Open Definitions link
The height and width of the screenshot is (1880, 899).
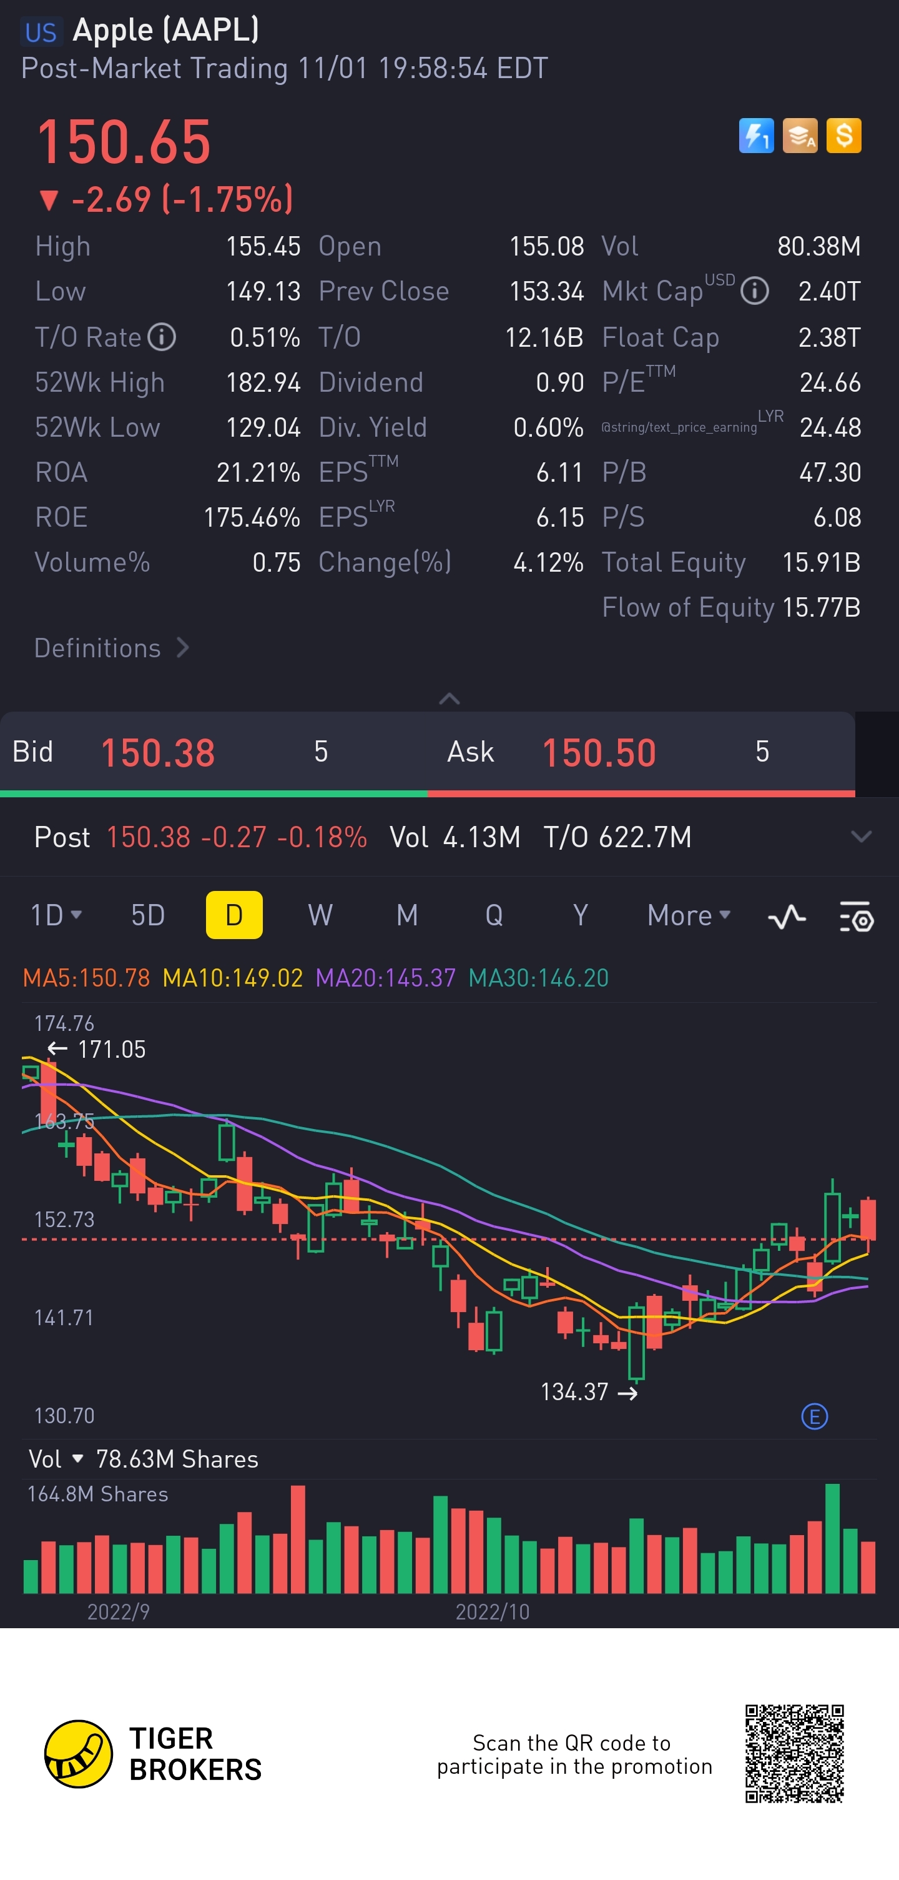tap(112, 648)
